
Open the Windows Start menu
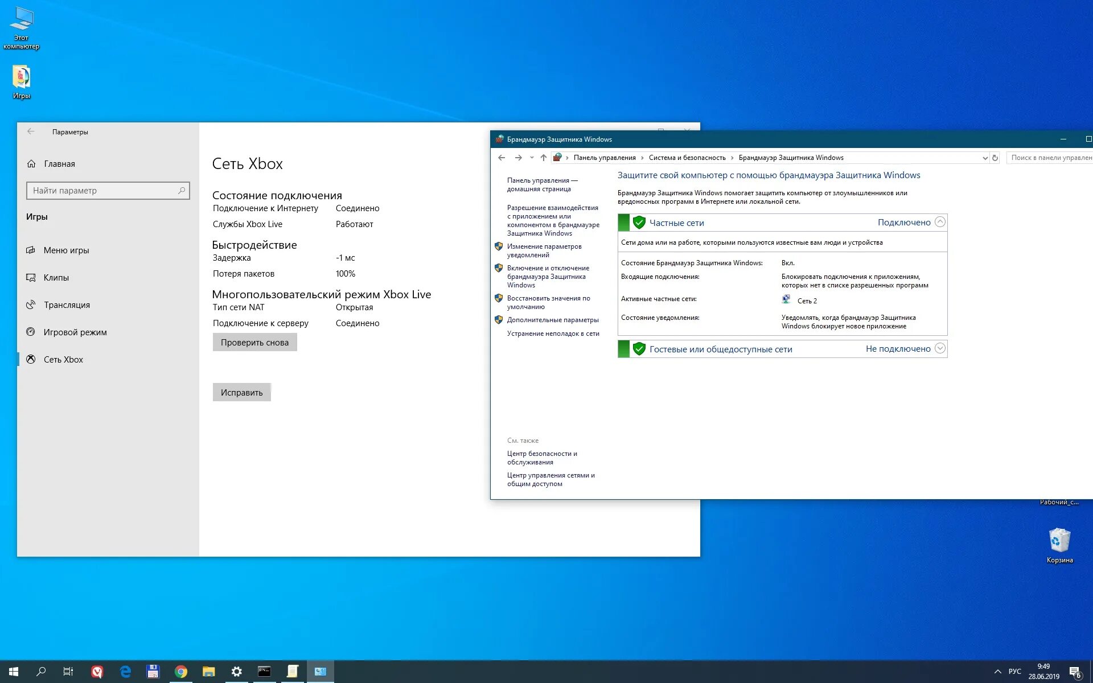tap(14, 672)
